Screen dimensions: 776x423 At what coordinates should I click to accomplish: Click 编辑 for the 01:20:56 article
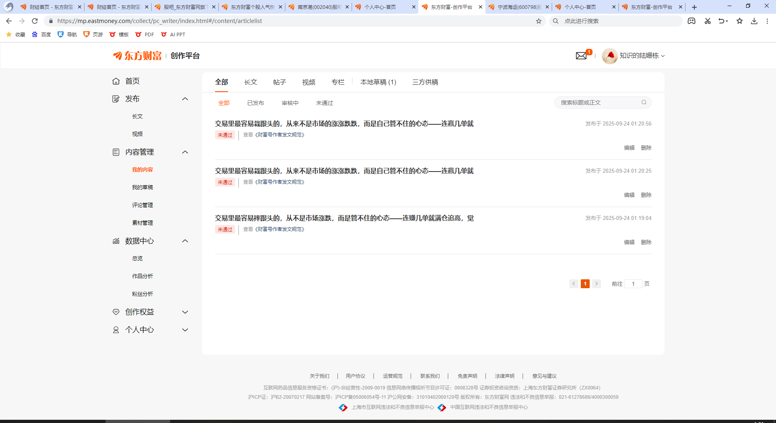click(629, 148)
